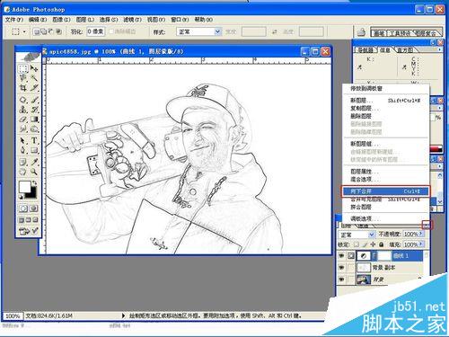Viewport: 449px width, 337px height.
Task: Select the Crop tool
Action: tap(23, 88)
